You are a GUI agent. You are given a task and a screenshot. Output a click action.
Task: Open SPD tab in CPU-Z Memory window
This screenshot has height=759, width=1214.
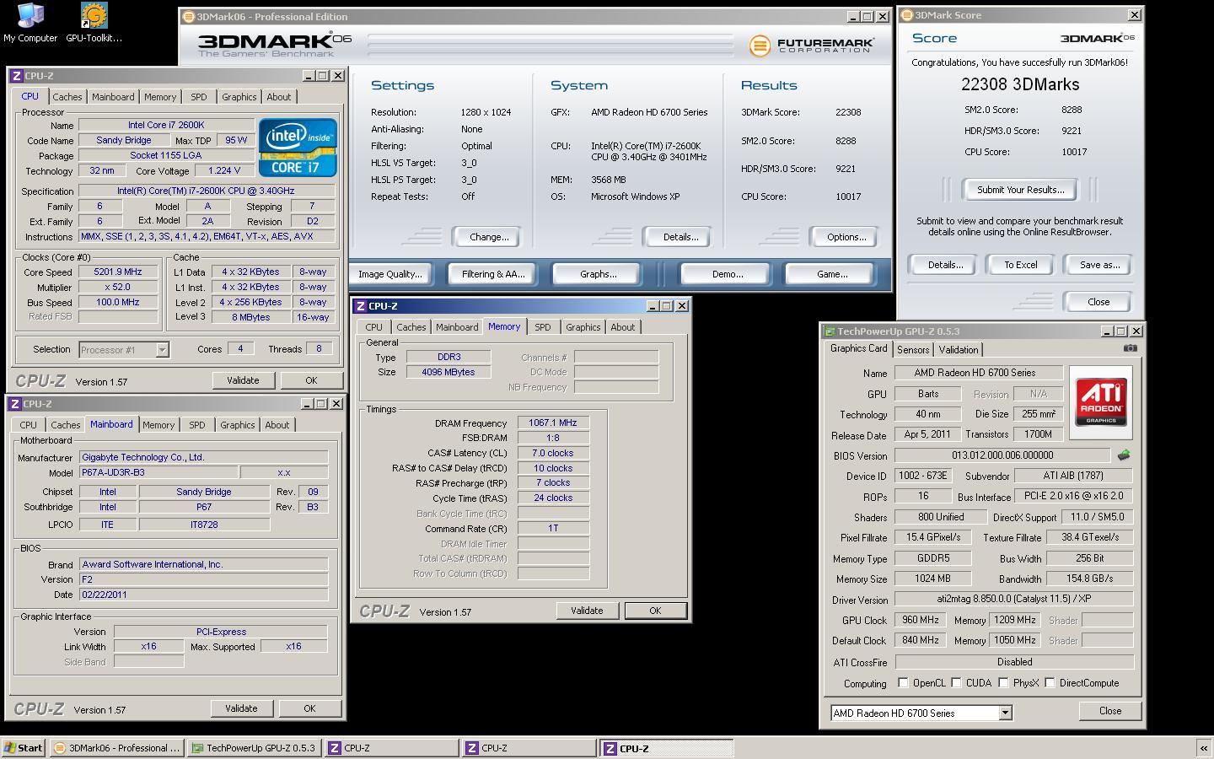[x=543, y=327]
